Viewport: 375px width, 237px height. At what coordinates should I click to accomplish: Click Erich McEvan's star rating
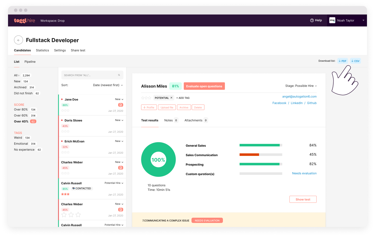[x=65, y=152]
